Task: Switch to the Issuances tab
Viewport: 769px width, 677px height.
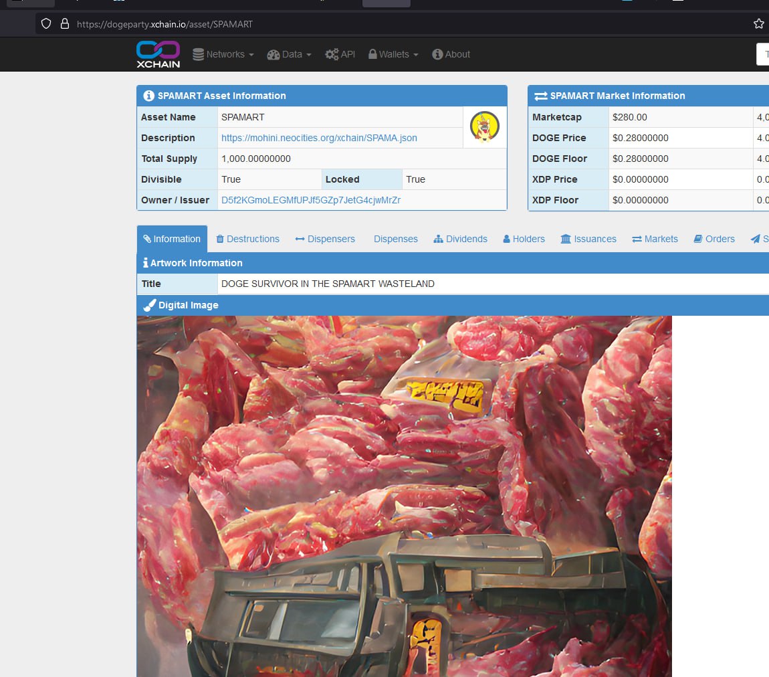Action: [588, 239]
